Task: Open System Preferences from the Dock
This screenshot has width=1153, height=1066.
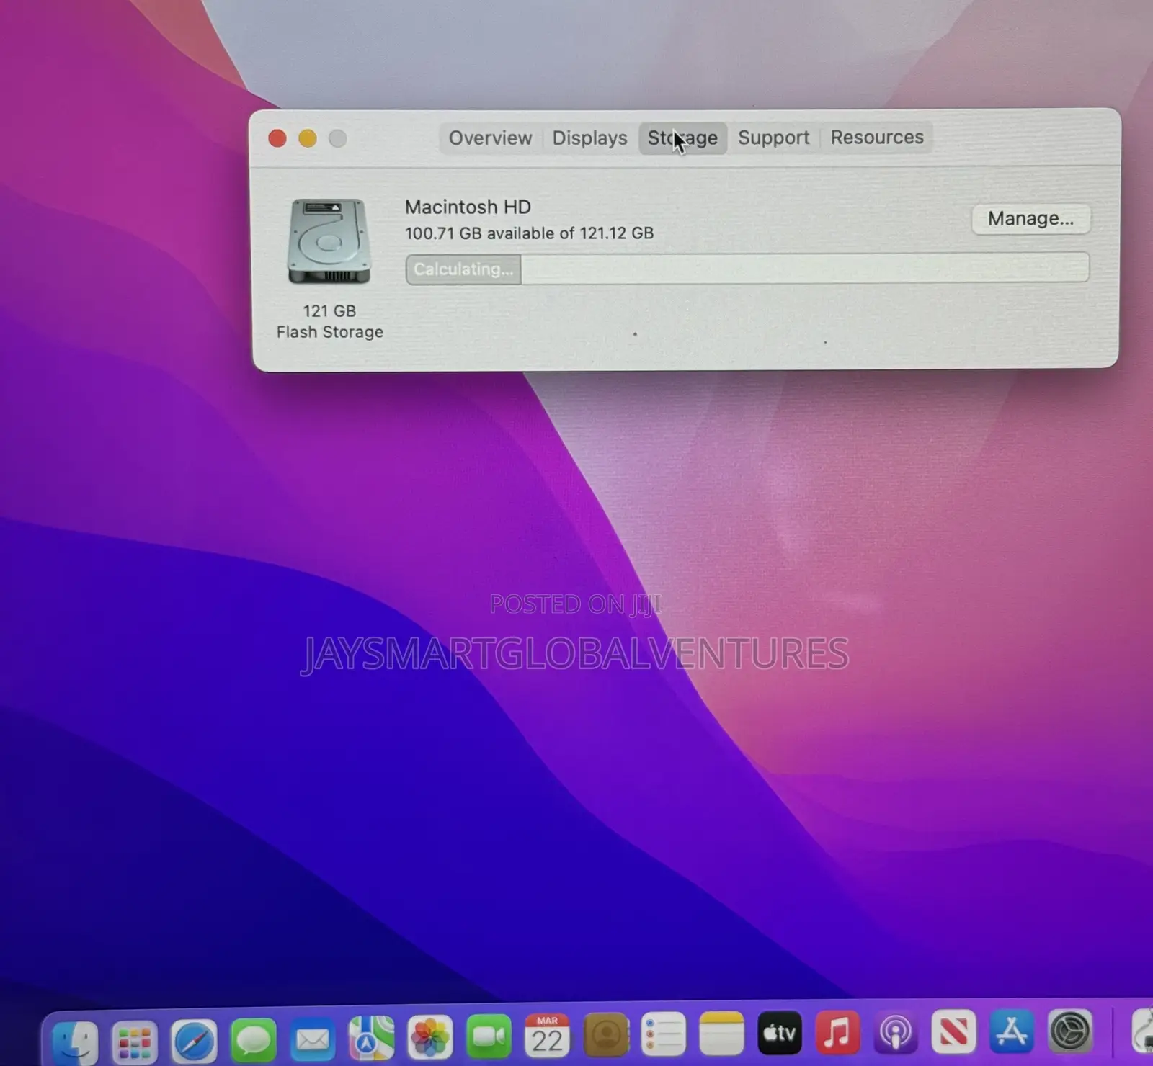Action: click(x=1070, y=1031)
